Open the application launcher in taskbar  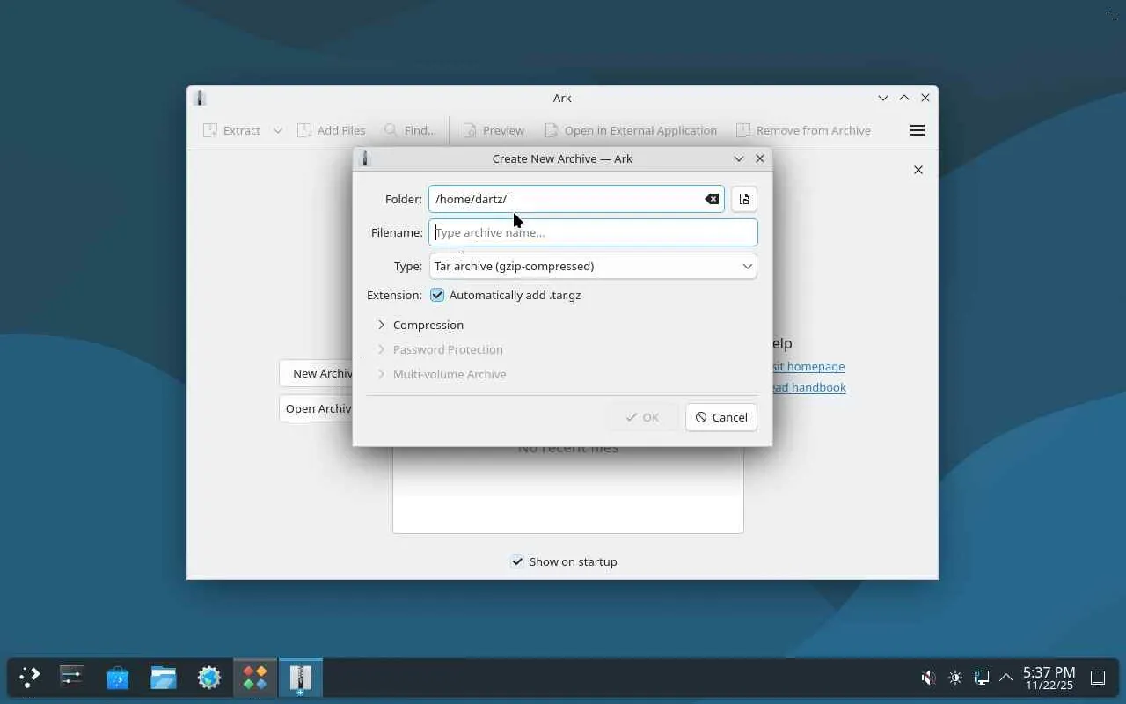[x=30, y=678]
